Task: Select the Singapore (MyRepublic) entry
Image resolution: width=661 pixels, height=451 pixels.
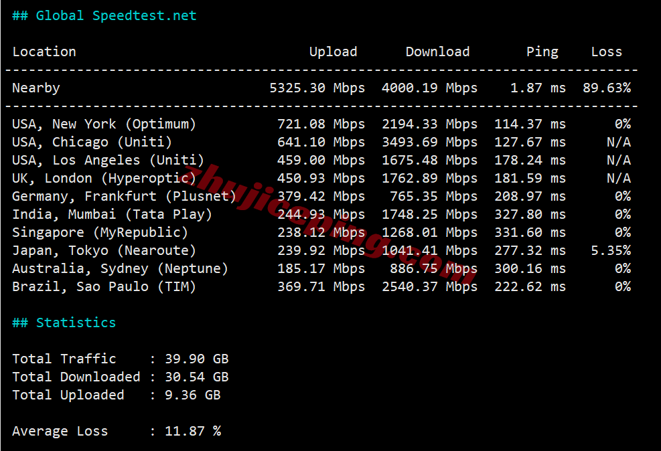Action: 100,232
